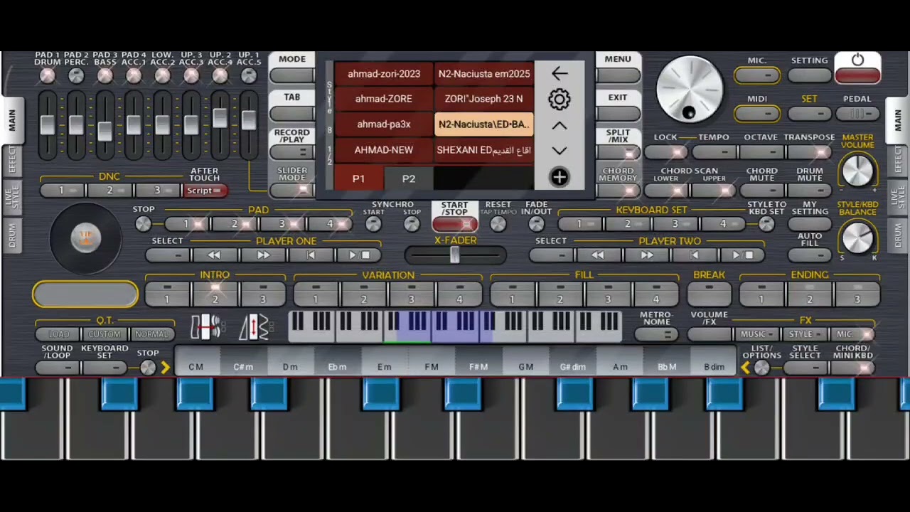Image resolution: width=910 pixels, height=512 pixels.
Task: Tap the Style to KBD Set button
Action: (766, 224)
